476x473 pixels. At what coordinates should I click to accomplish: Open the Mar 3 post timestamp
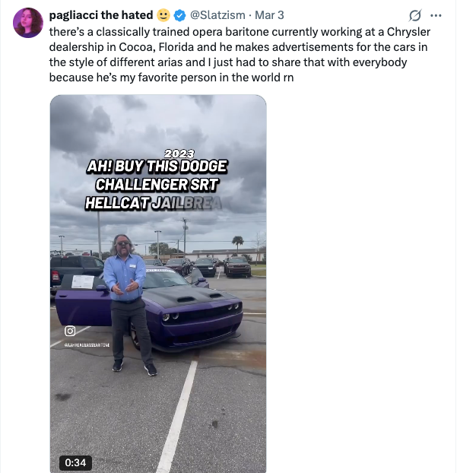click(x=269, y=15)
